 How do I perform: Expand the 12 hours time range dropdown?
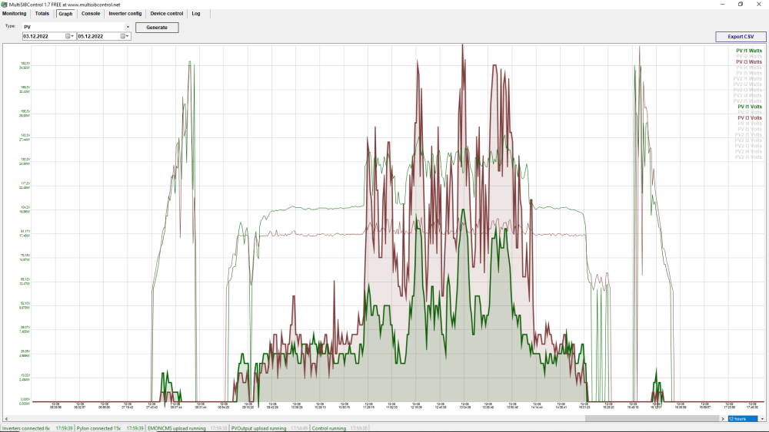point(762,419)
